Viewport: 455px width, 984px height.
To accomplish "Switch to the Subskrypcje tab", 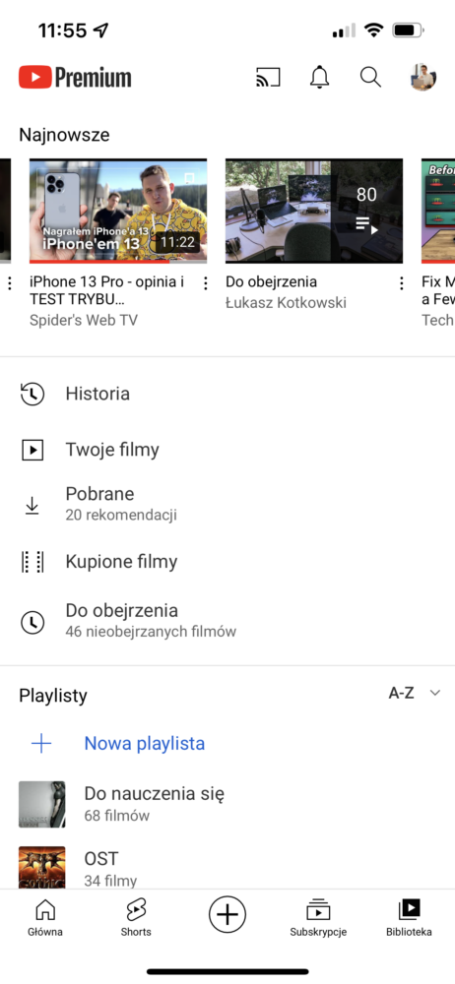I will point(318,917).
